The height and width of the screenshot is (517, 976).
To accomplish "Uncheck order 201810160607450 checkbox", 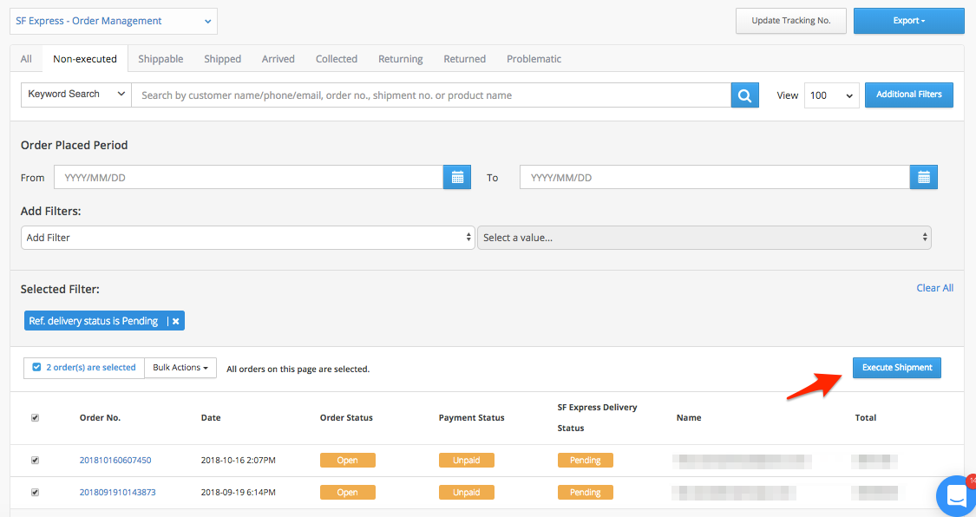I will (35, 461).
